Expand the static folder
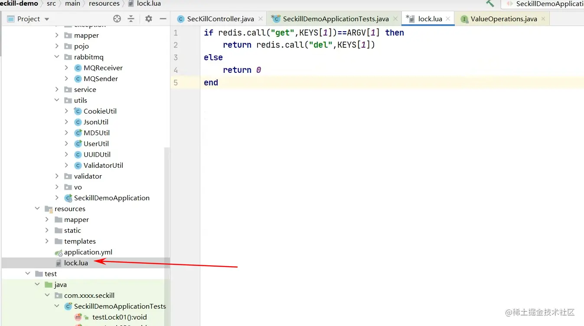 (x=47, y=230)
